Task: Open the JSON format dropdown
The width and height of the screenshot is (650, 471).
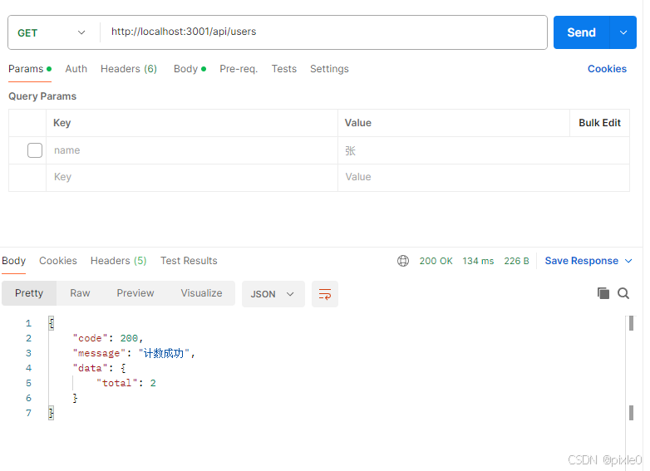Action: [273, 294]
